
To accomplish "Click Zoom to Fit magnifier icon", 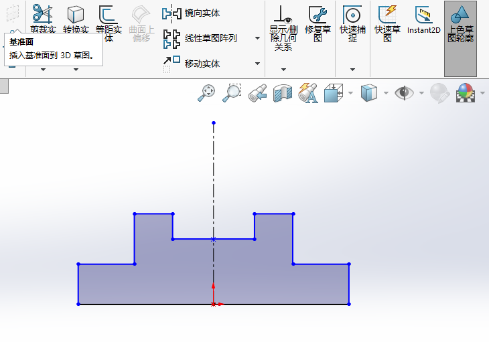I will (x=206, y=93).
